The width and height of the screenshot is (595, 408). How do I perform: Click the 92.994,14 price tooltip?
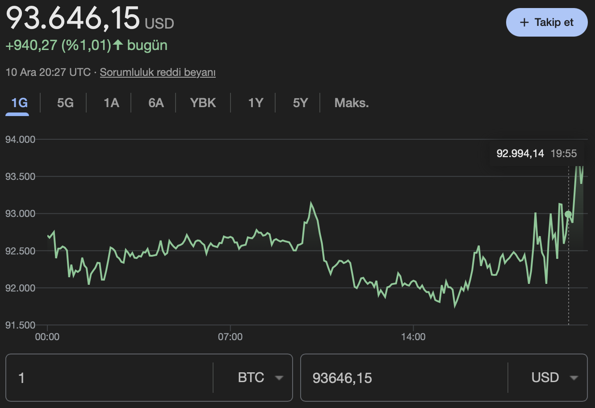click(x=536, y=153)
